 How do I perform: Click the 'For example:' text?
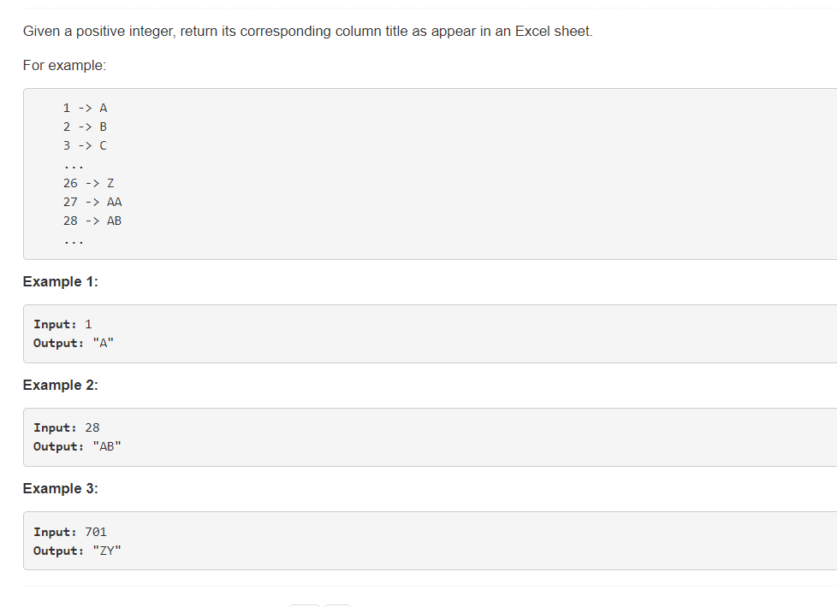coord(64,66)
